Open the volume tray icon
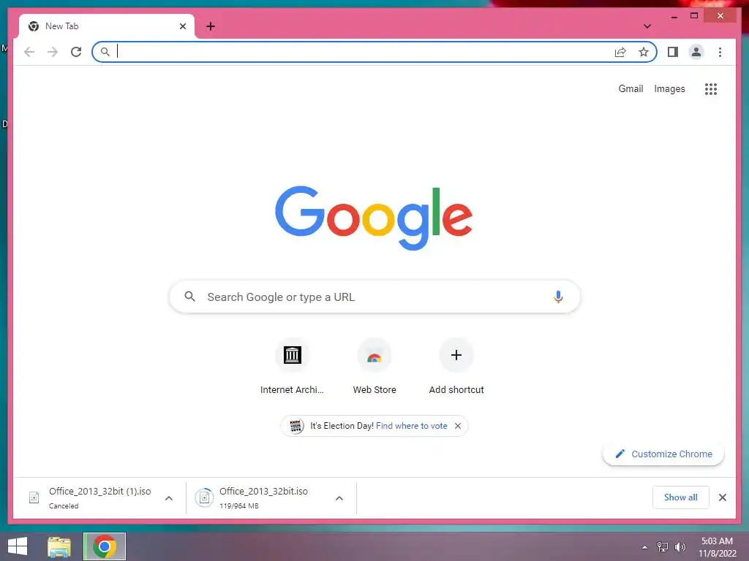The height and width of the screenshot is (561, 749). 680,547
